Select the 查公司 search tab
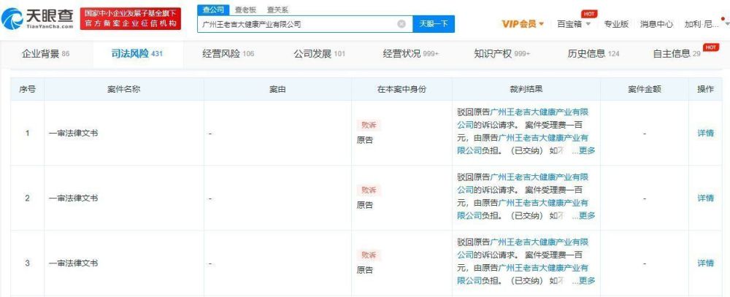 [213, 9]
